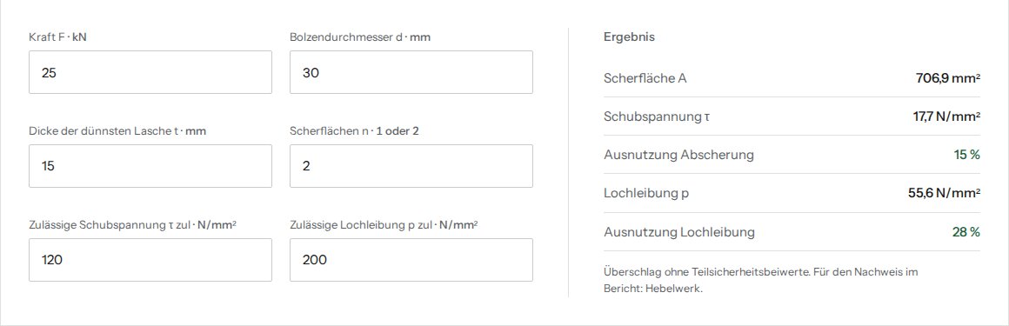Click the Dicke der dünnsten Lasche label
The height and width of the screenshot is (326, 1009).
pyautogui.click(x=117, y=131)
